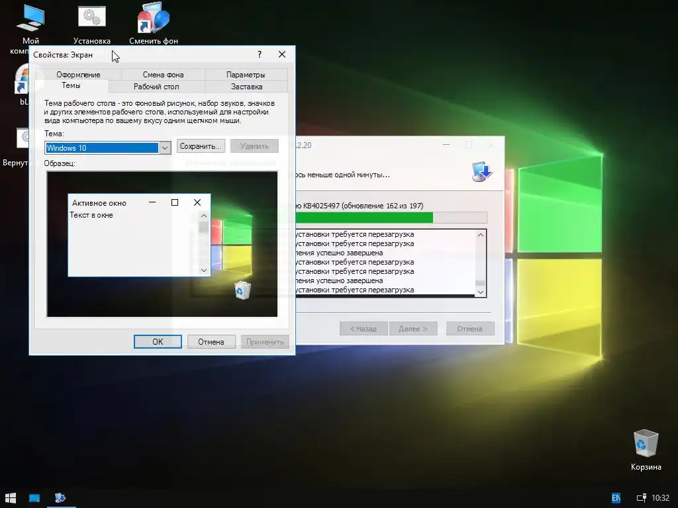Click the 10:32 clock in tray
678x508 pixels.
(660, 497)
